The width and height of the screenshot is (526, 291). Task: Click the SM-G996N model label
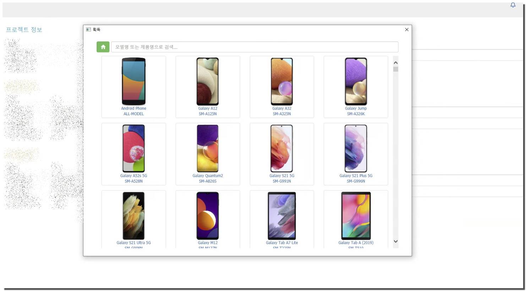[x=356, y=181]
